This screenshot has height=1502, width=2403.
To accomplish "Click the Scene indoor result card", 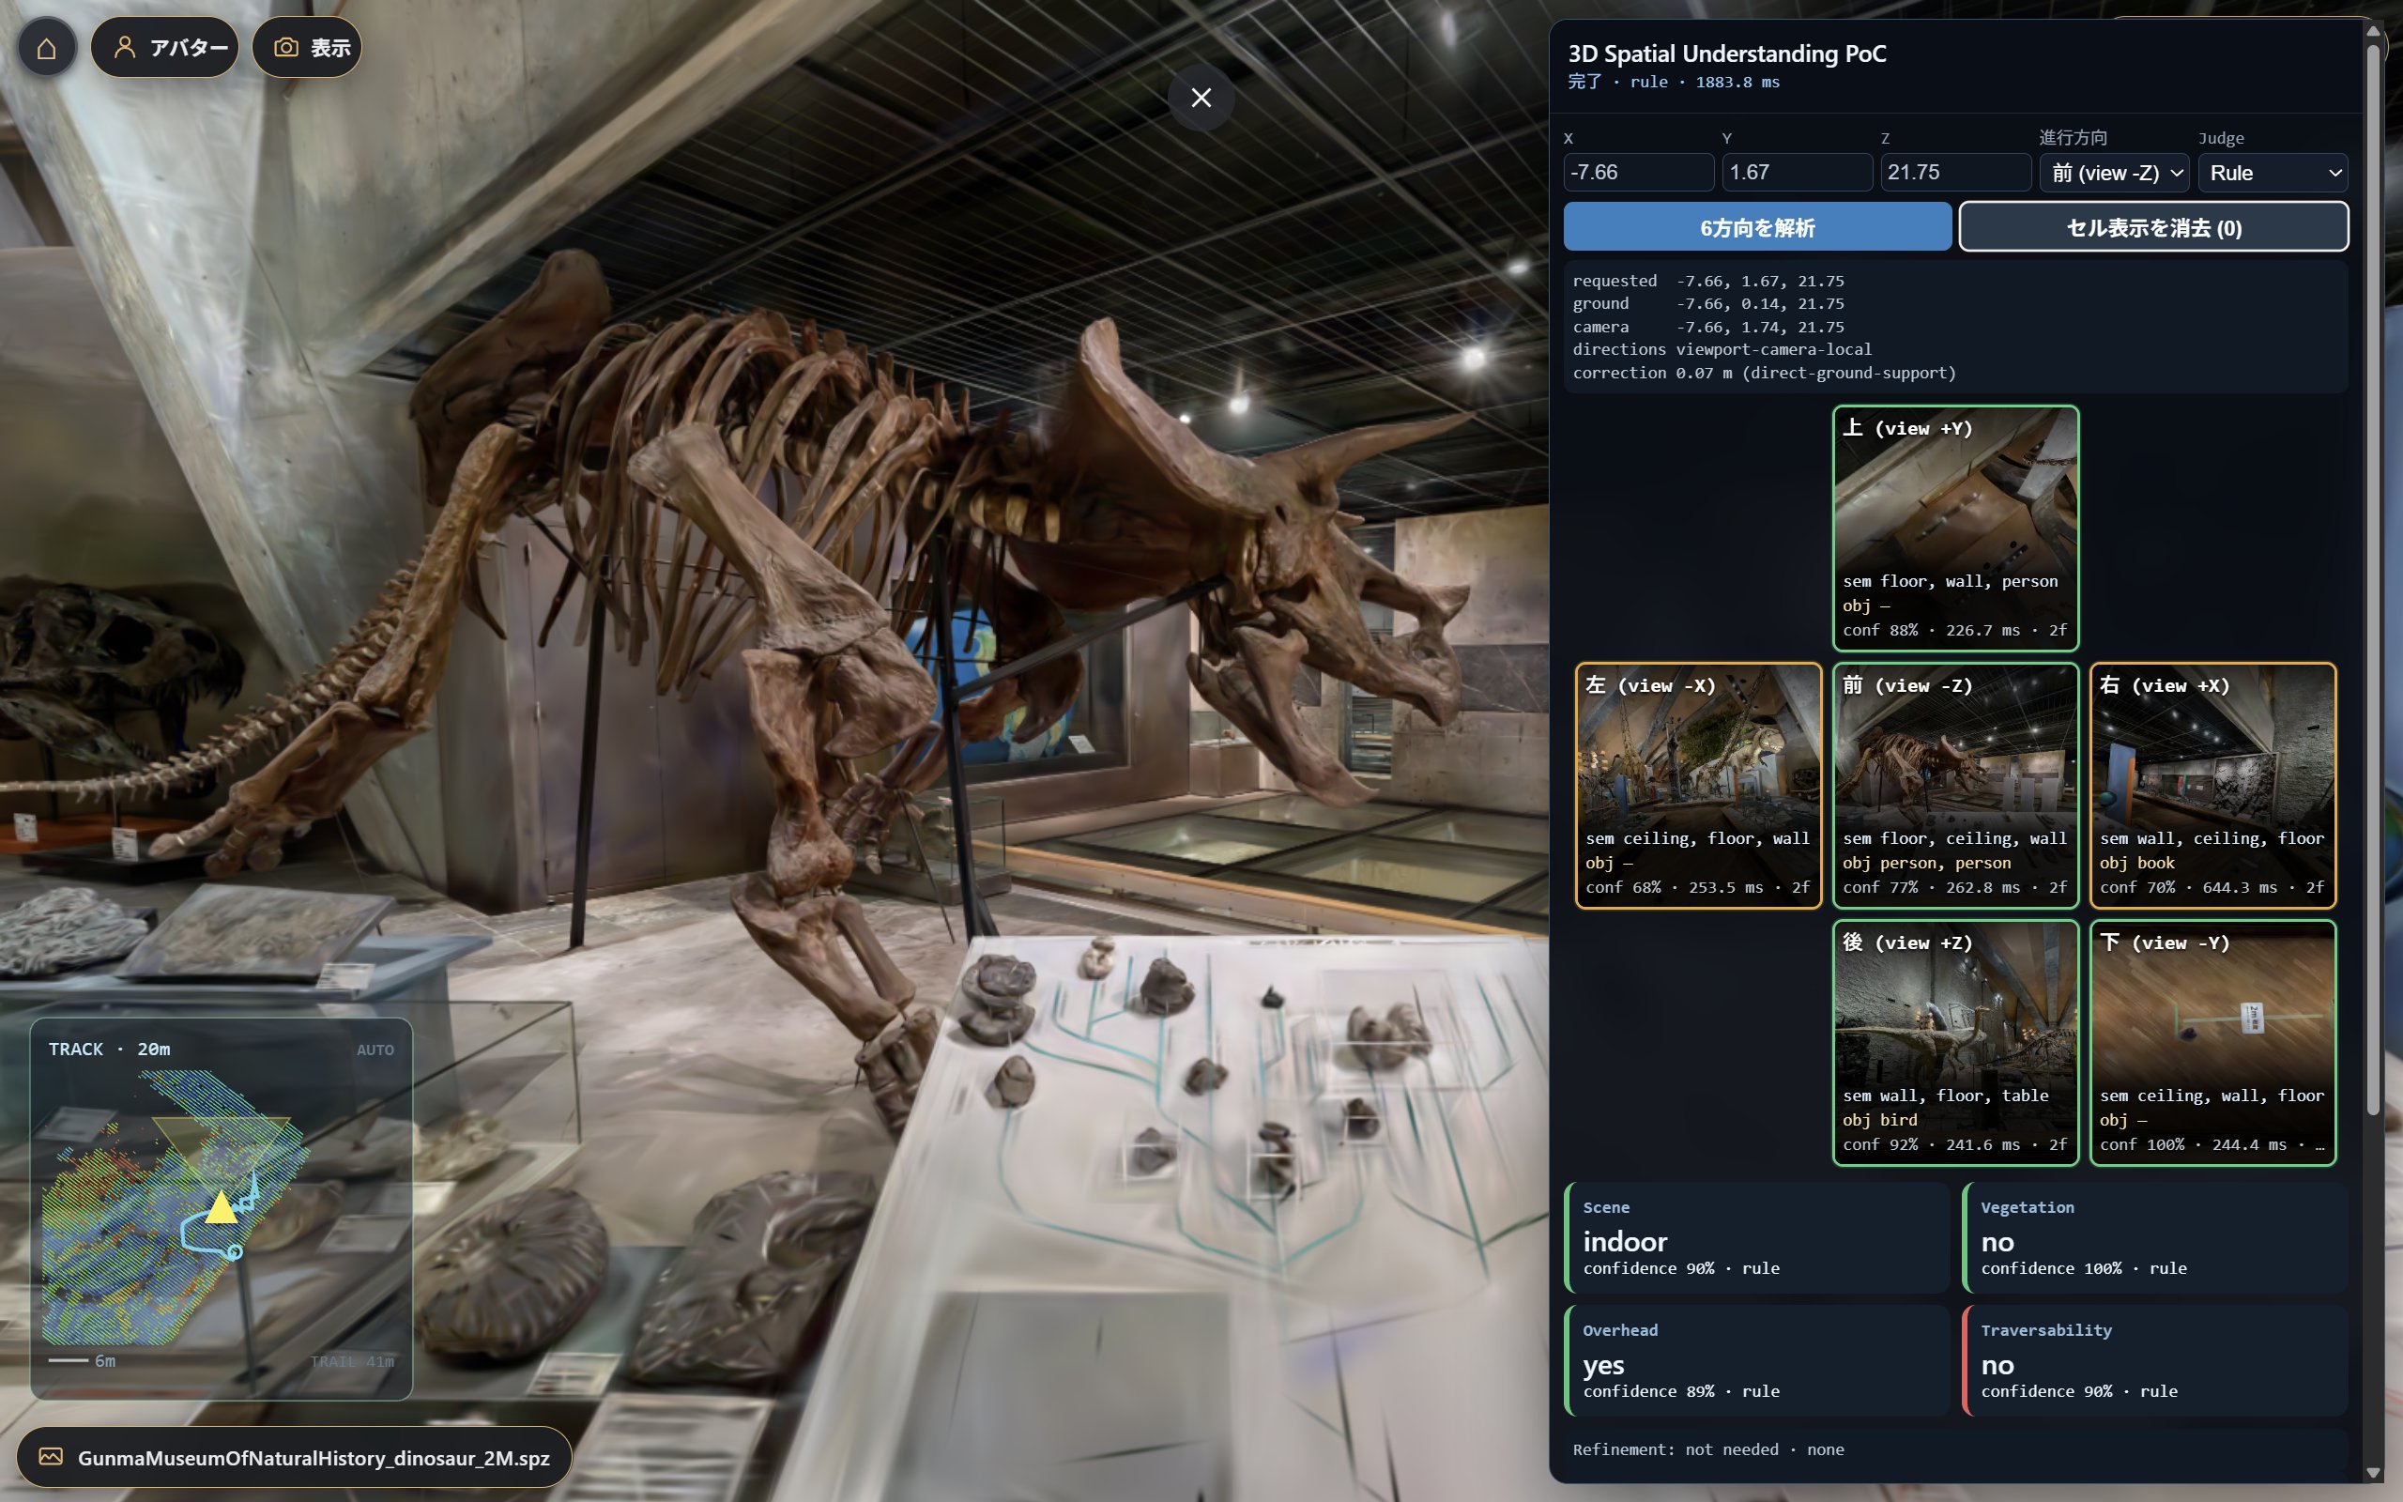I will click(x=1757, y=1236).
